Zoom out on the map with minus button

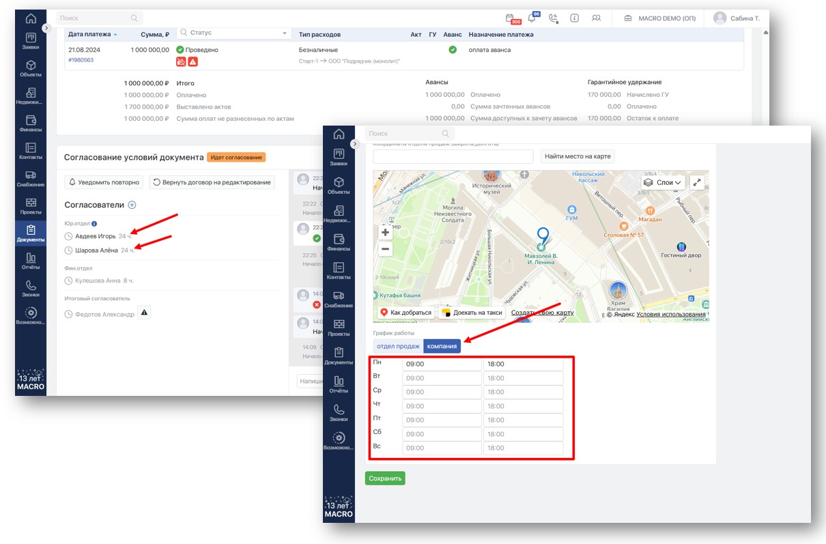tap(385, 249)
